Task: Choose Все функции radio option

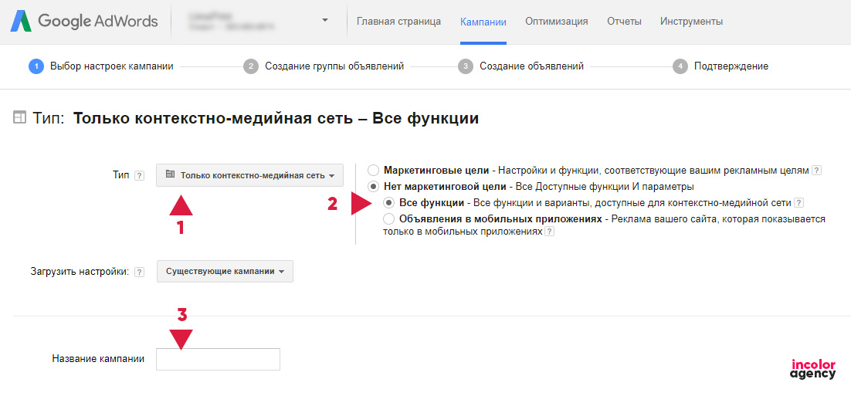Action: pos(388,203)
